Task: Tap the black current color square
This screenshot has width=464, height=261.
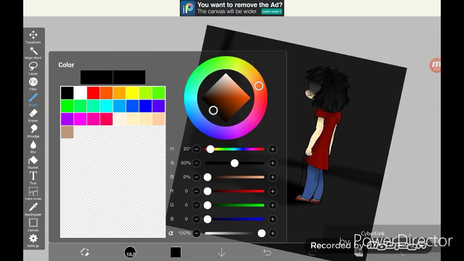Action: [176, 252]
